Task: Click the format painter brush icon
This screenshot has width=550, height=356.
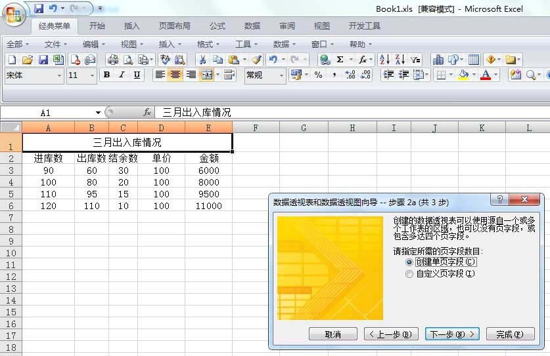Action: click(x=257, y=60)
